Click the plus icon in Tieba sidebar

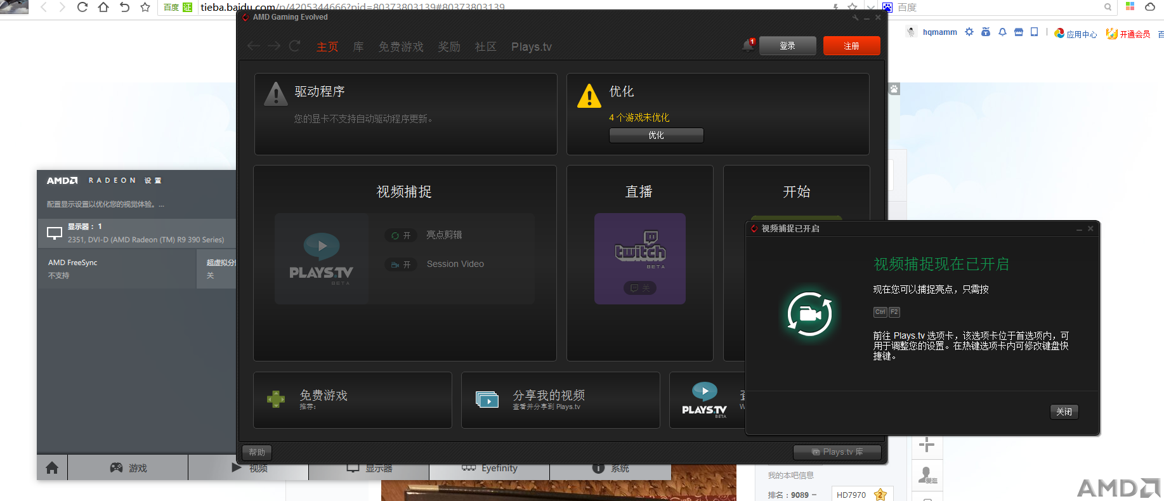[x=927, y=445]
